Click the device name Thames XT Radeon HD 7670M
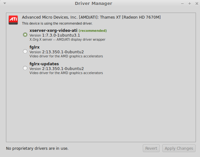Screen dimensions: 200x157 click(91, 17)
